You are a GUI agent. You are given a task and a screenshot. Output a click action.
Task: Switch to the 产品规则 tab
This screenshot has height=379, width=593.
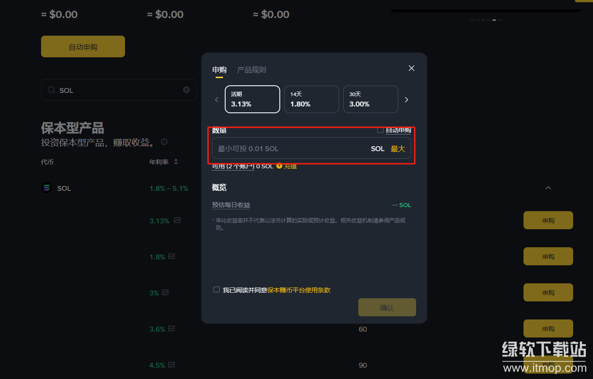pyautogui.click(x=251, y=70)
